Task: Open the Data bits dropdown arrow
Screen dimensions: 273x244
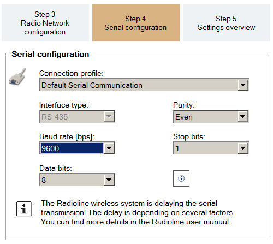Action: click(109, 180)
